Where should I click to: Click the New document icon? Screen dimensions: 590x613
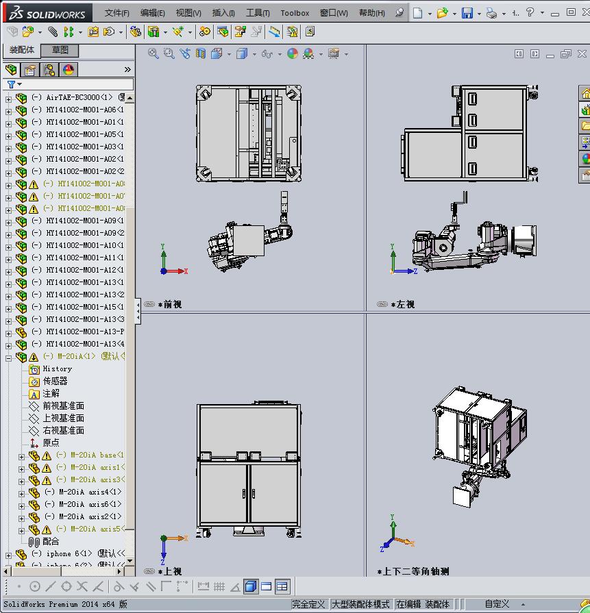point(417,13)
